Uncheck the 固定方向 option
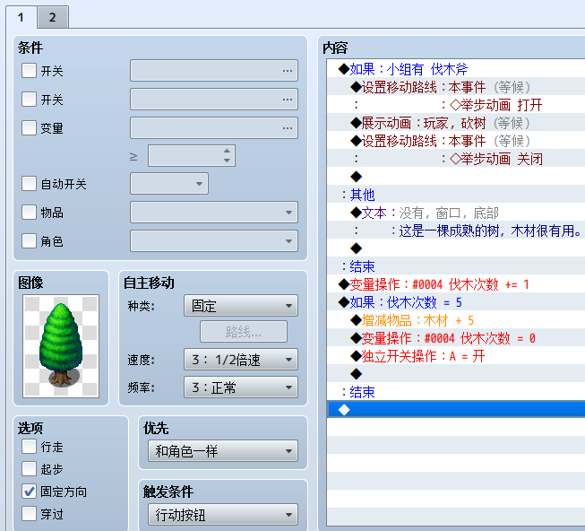The height and width of the screenshot is (531, 585). 29,492
